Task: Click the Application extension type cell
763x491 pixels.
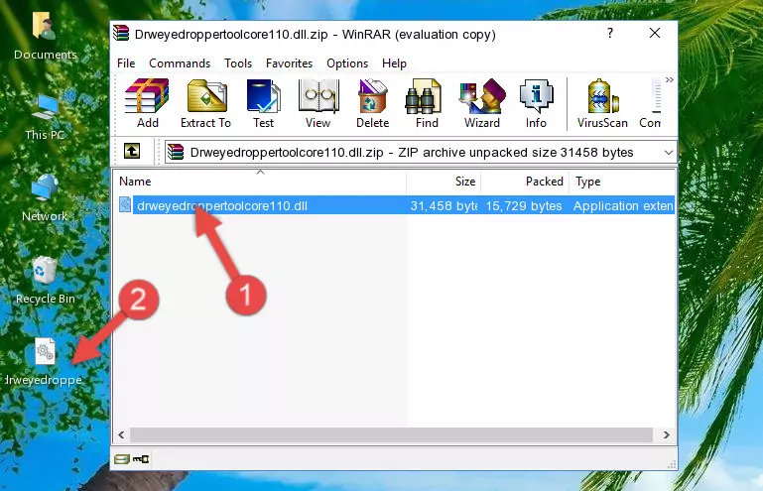Action: click(623, 206)
